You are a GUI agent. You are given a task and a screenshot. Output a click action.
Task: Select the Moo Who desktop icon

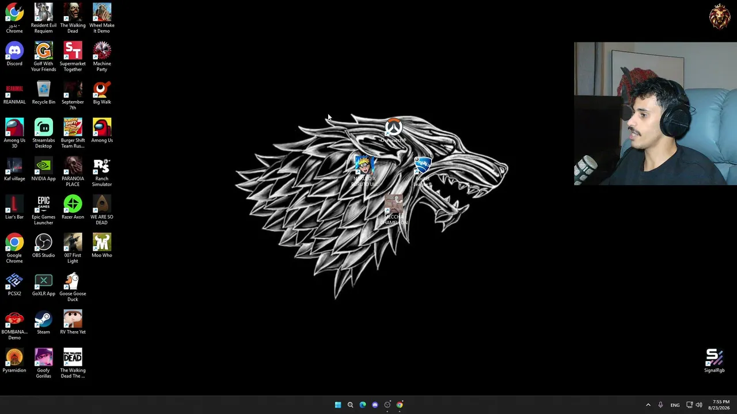click(x=102, y=245)
